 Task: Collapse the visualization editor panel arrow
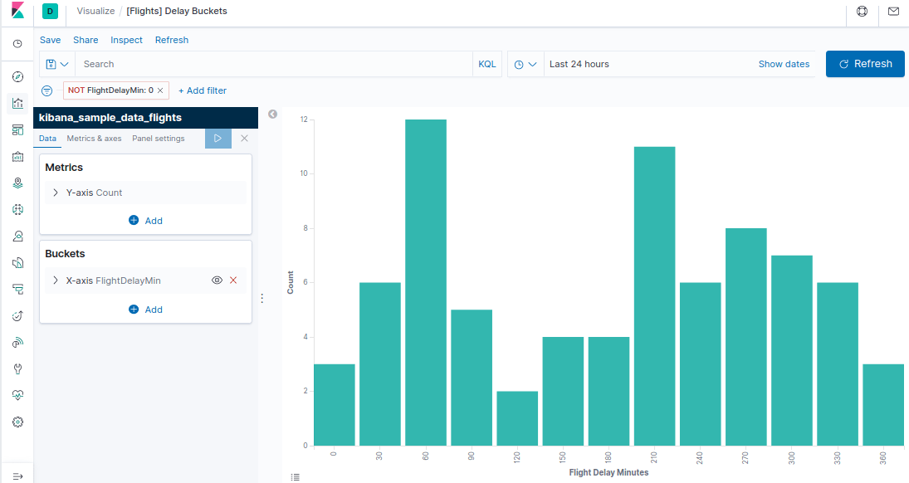coord(272,114)
